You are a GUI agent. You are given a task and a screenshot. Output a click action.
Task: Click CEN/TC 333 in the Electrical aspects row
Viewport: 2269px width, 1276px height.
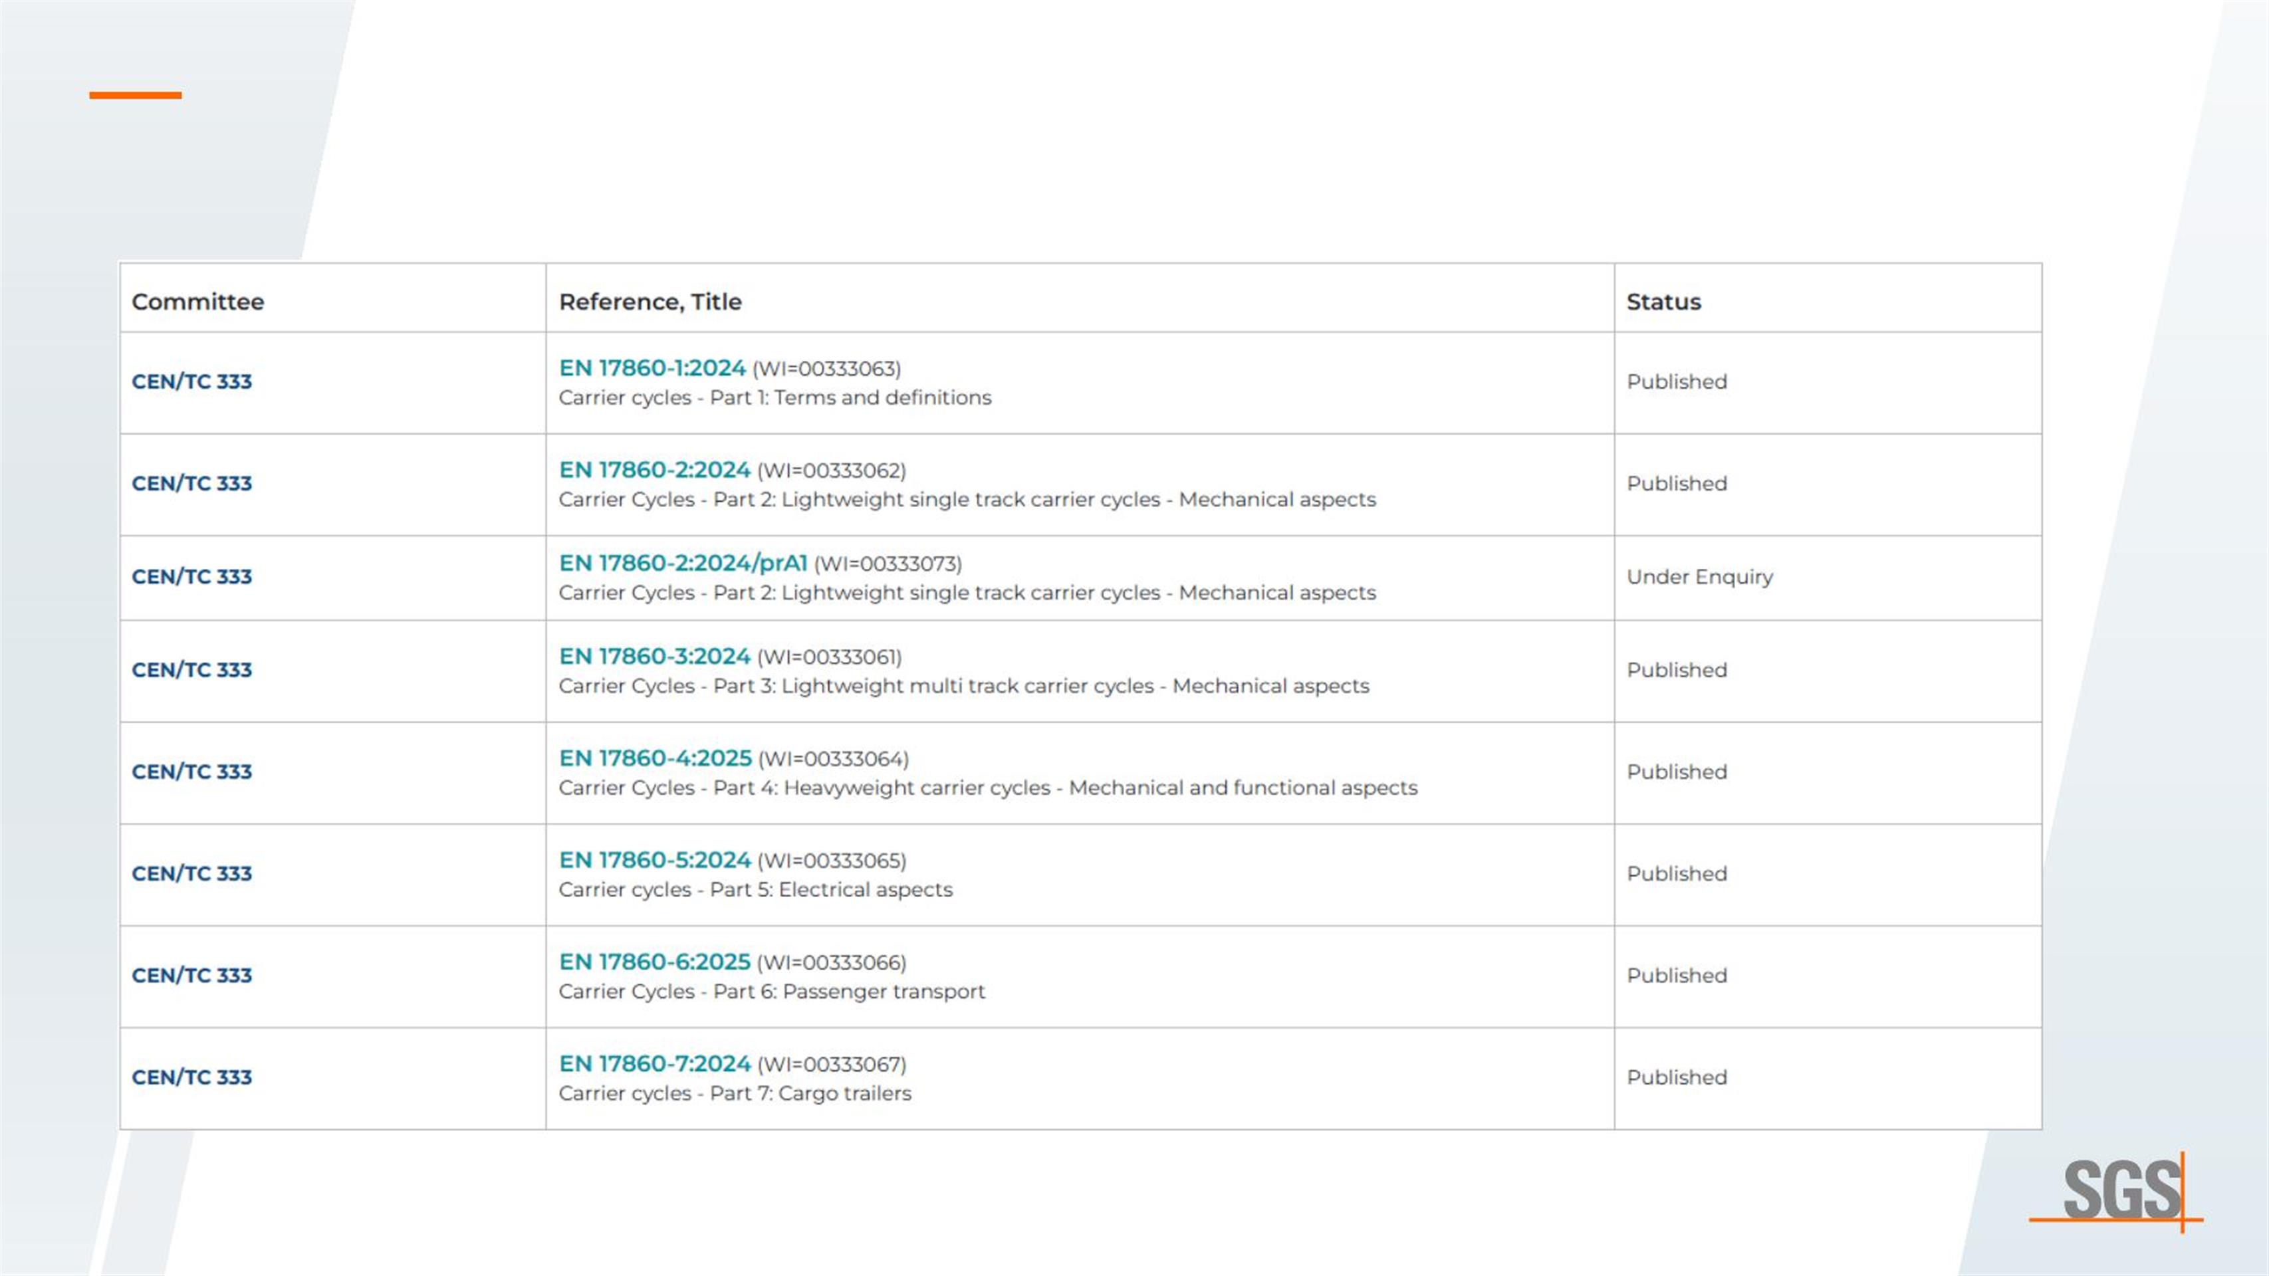(192, 873)
